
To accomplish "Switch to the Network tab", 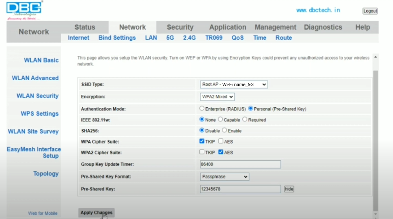I will (132, 27).
